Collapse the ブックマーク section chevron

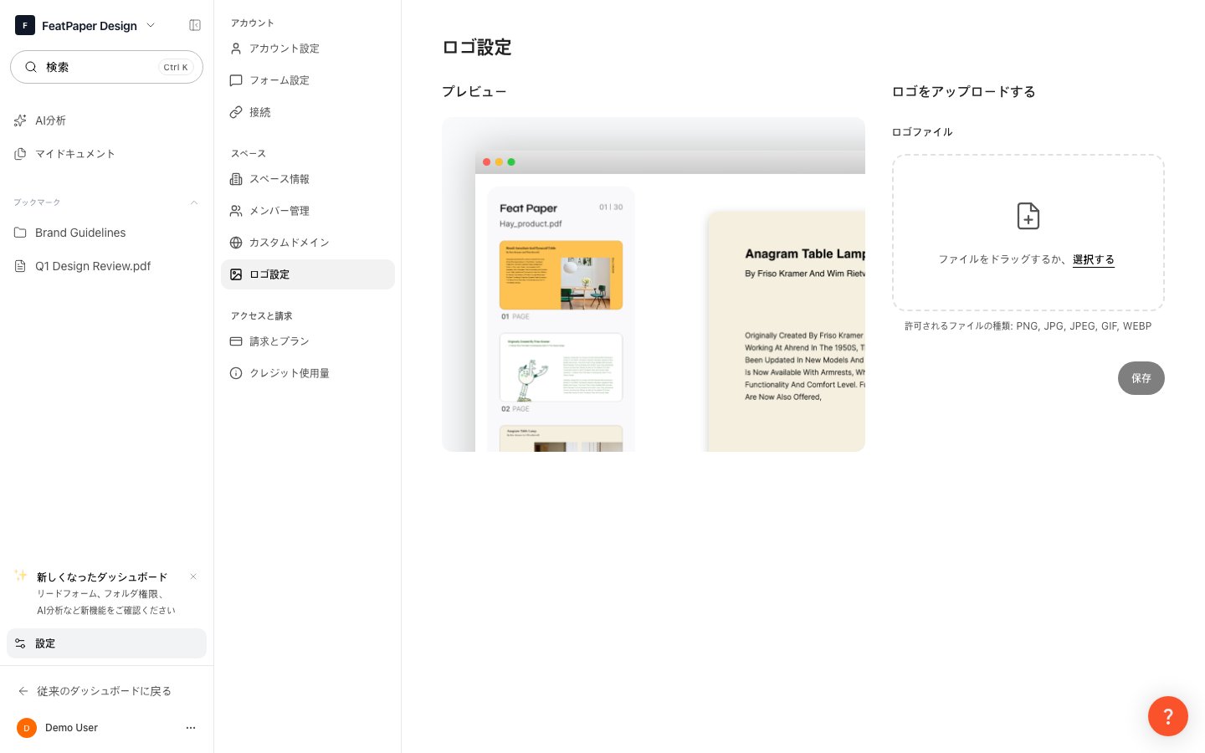pyautogui.click(x=194, y=202)
